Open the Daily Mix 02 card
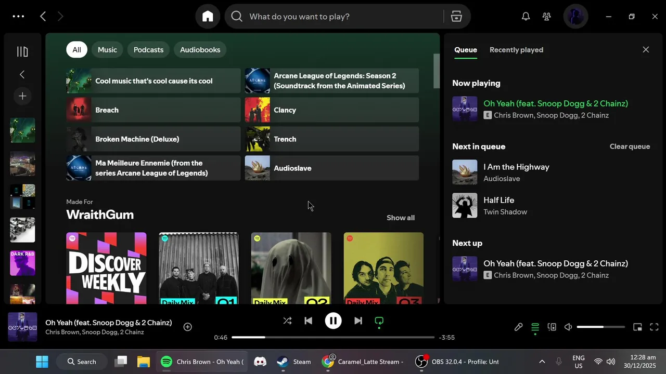Viewport: 666px width, 374px height. (x=291, y=268)
